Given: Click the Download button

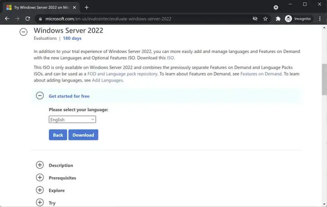Looking at the screenshot, I should [83, 135].
